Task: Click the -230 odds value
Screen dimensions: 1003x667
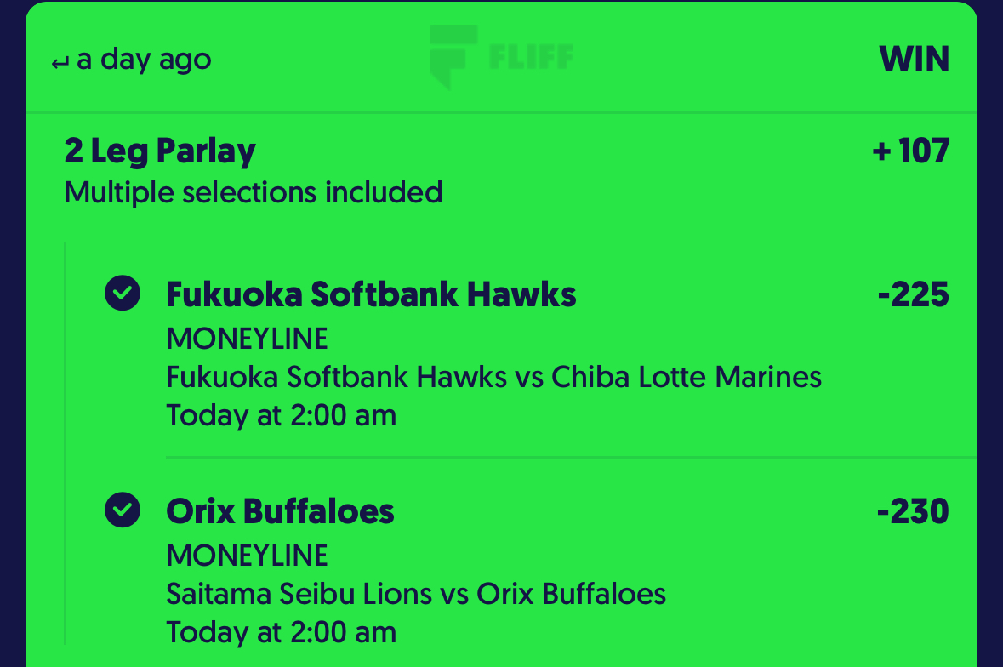Action: click(913, 511)
